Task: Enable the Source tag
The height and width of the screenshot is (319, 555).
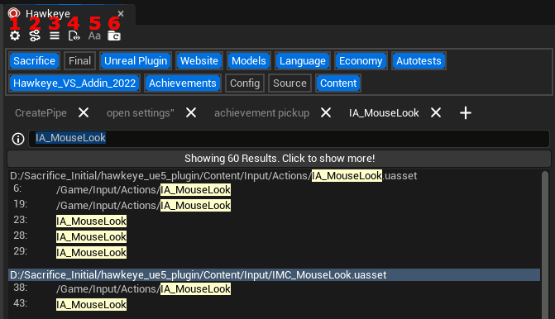Action: pos(289,83)
